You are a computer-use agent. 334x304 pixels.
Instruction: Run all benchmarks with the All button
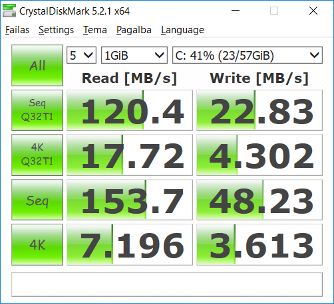(x=37, y=65)
